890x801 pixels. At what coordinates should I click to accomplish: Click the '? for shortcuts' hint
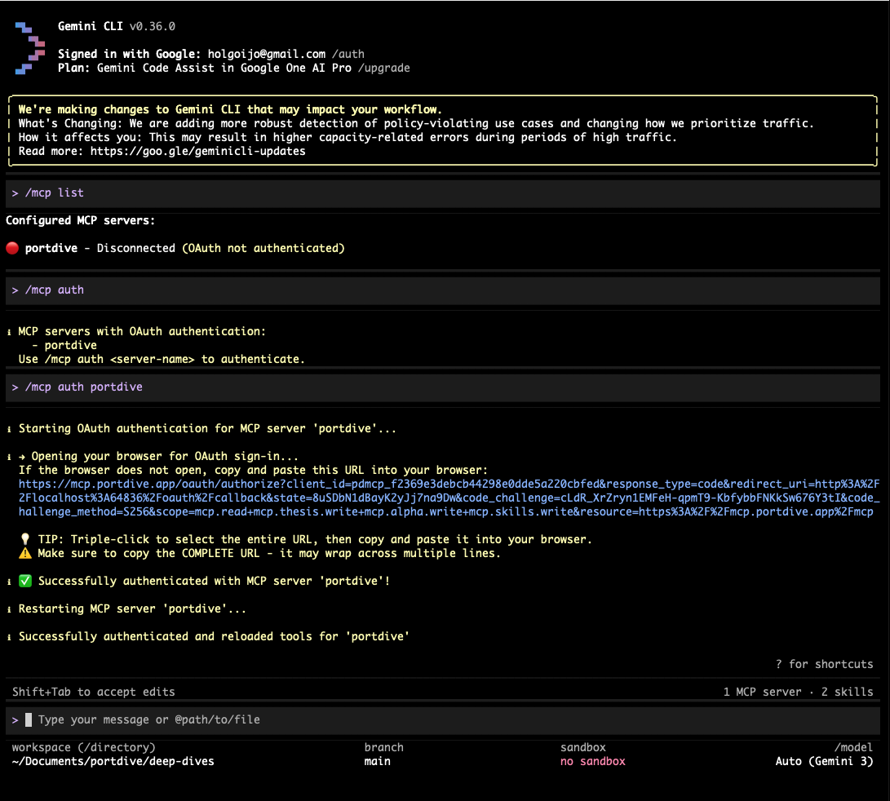[x=824, y=664]
